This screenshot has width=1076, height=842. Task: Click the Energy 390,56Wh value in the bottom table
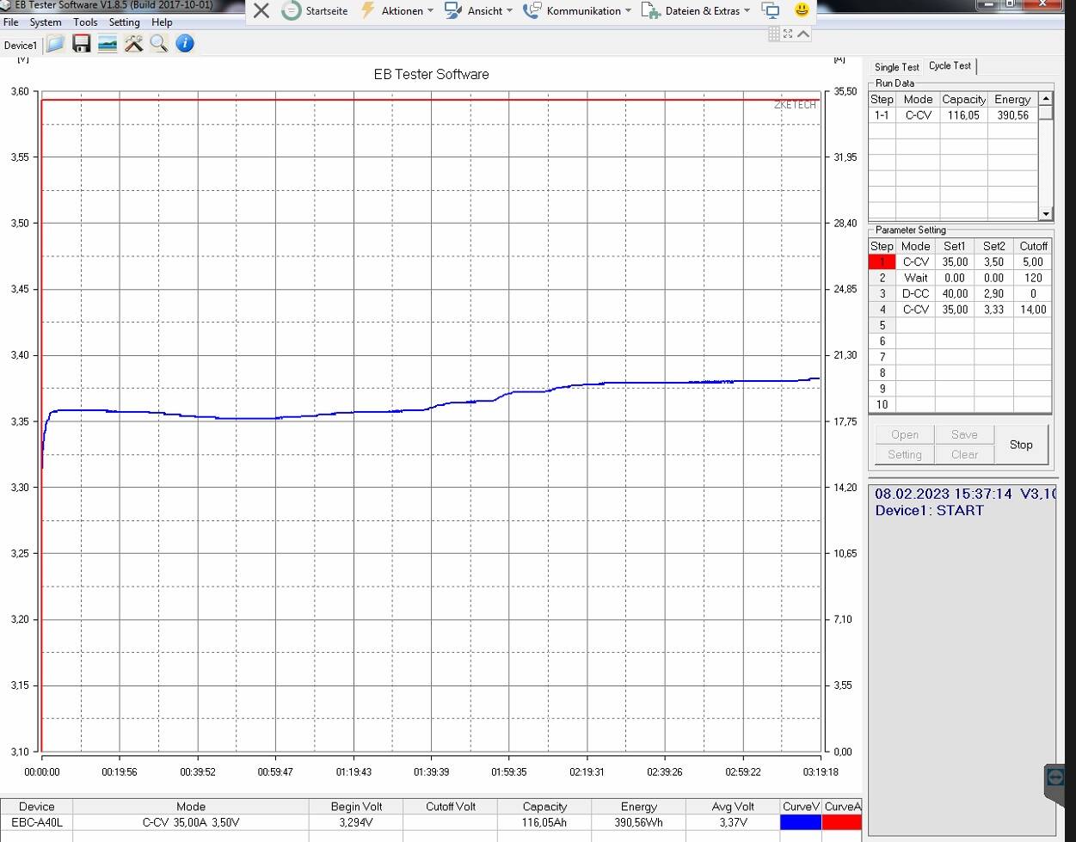coord(638,822)
